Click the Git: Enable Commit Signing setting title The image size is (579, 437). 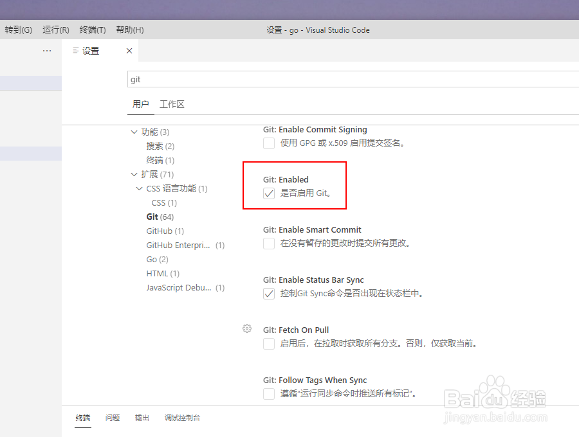(315, 129)
